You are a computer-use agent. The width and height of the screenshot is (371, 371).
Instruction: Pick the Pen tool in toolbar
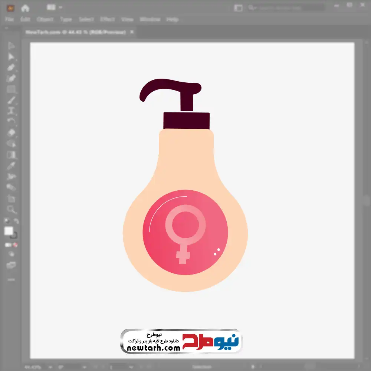pyautogui.click(x=11, y=68)
